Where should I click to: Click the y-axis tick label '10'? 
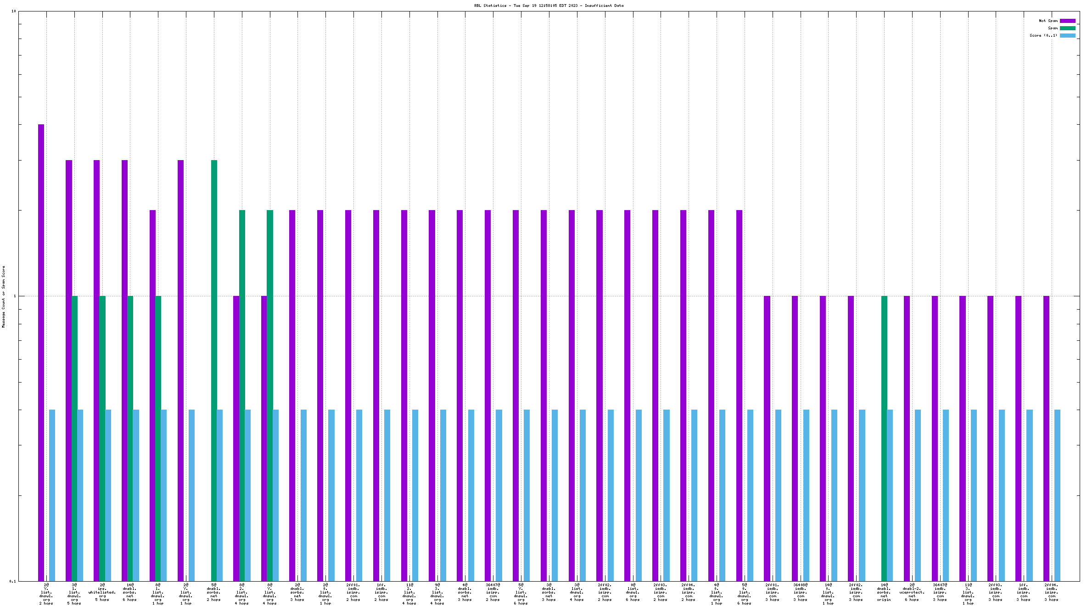click(x=13, y=11)
